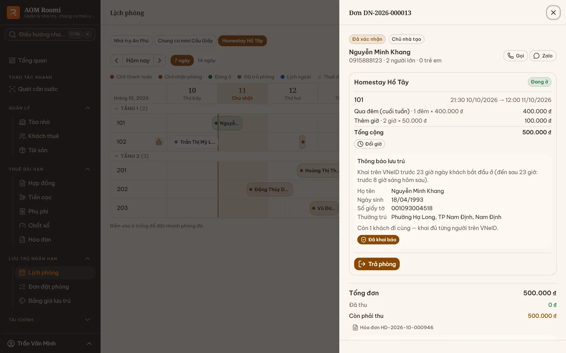The width and height of the screenshot is (566, 353).
Task: Go to Tài sản in sidebar
Action: pyautogui.click(x=55, y=150)
